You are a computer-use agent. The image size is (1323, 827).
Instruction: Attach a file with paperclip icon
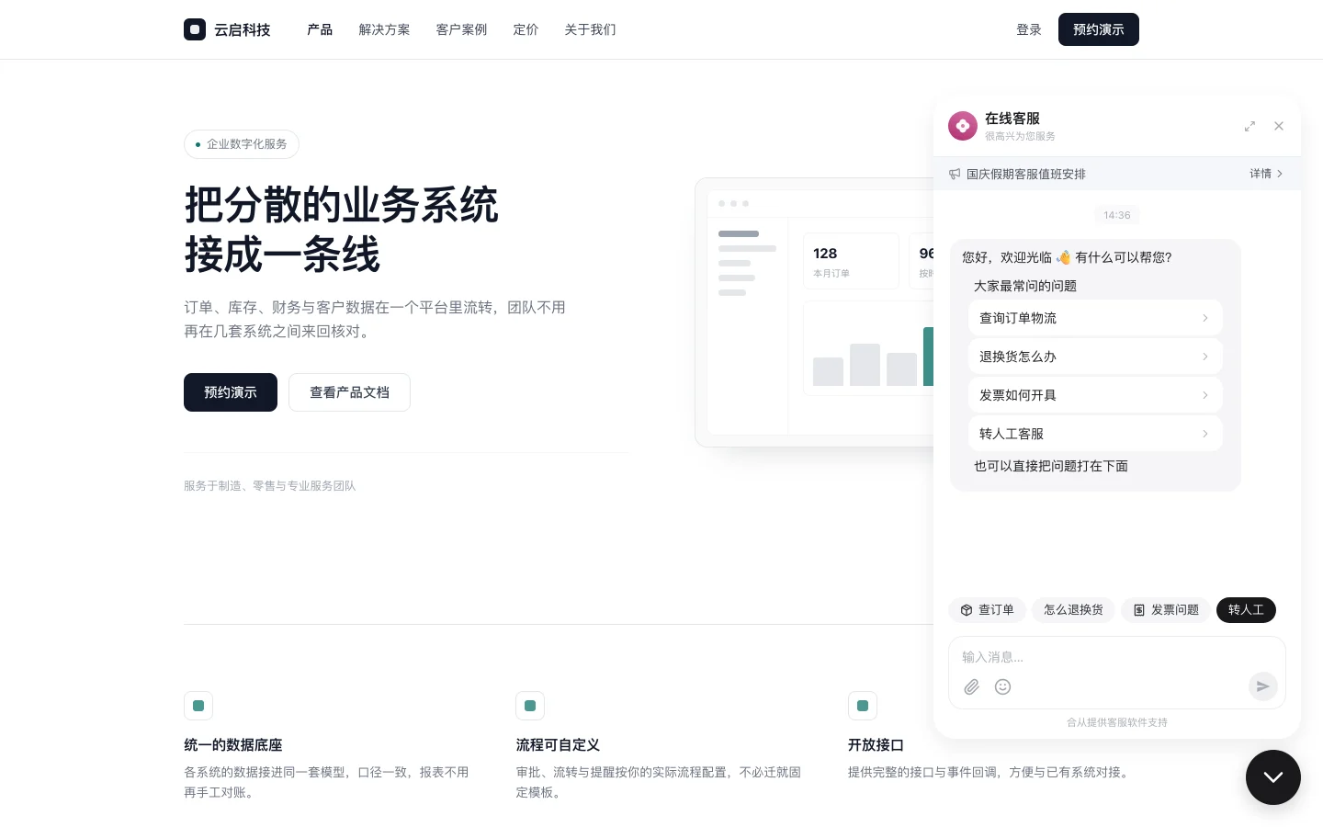click(x=972, y=686)
